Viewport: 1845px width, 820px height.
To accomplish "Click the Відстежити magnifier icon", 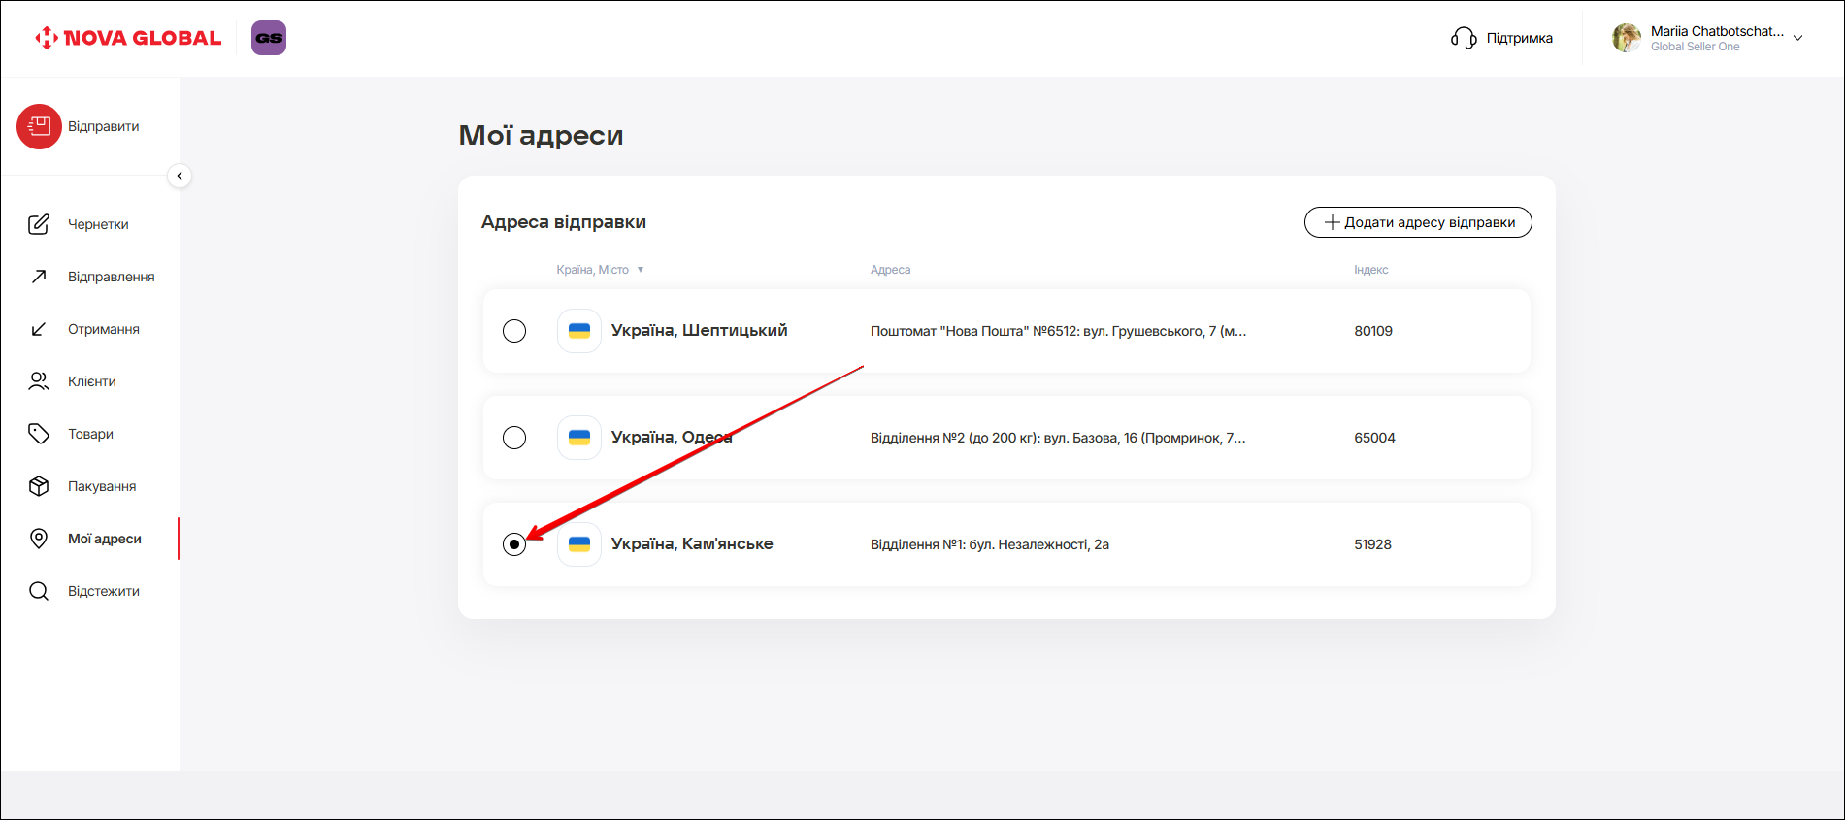I will coord(39,591).
